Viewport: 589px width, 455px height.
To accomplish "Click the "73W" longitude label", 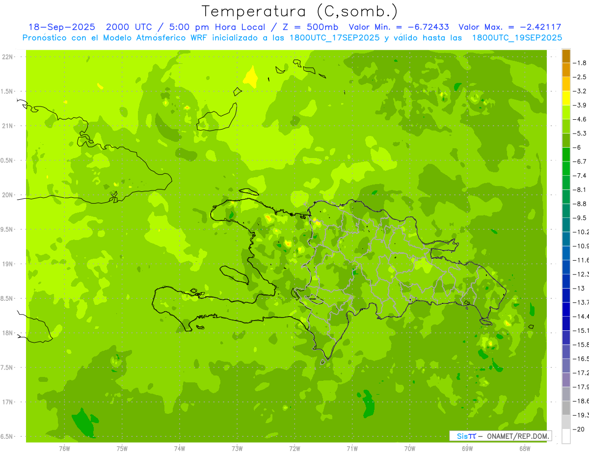I will [x=237, y=448].
